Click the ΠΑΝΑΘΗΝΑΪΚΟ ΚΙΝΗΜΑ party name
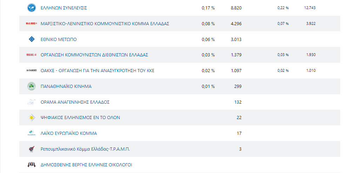This screenshot has height=173, width=343. pos(66,86)
